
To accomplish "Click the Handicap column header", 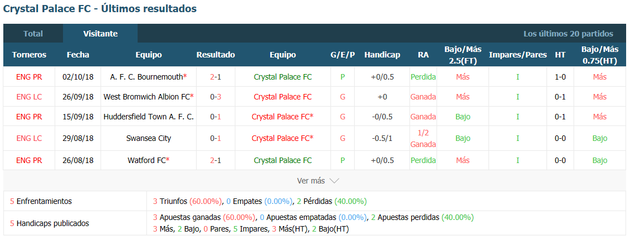I will click(x=382, y=55).
